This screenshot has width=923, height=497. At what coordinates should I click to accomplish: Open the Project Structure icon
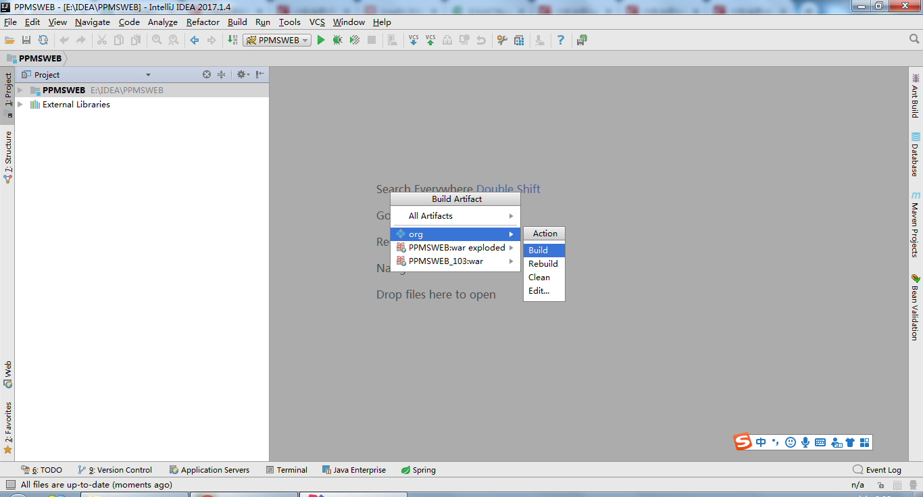(519, 41)
